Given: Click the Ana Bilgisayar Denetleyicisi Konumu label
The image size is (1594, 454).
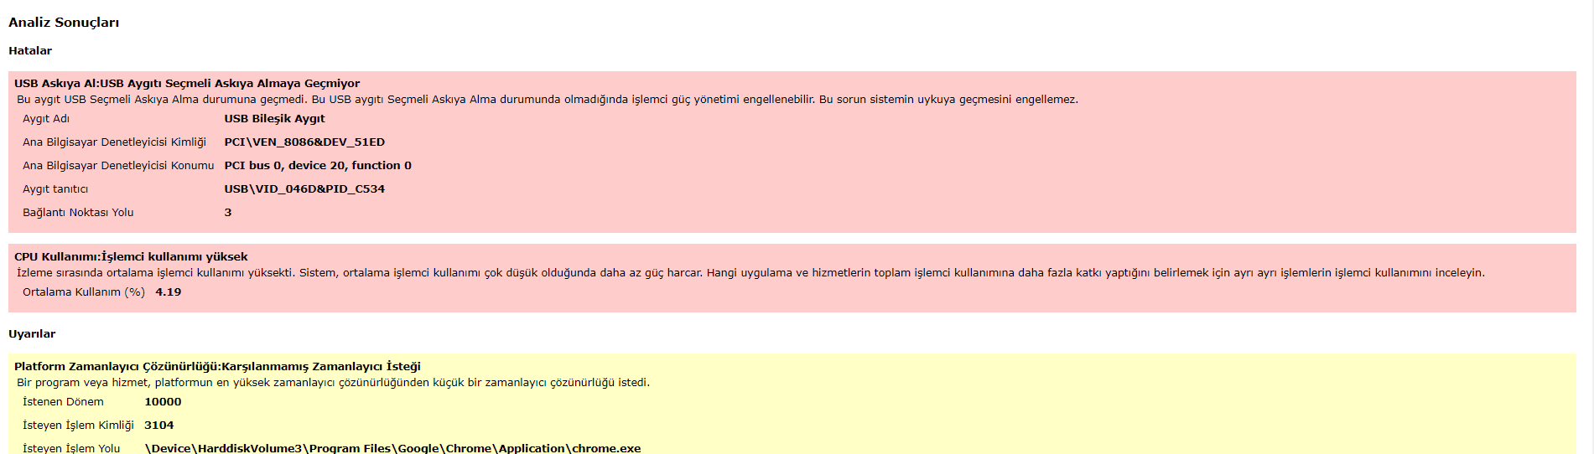Looking at the screenshot, I should pos(118,166).
